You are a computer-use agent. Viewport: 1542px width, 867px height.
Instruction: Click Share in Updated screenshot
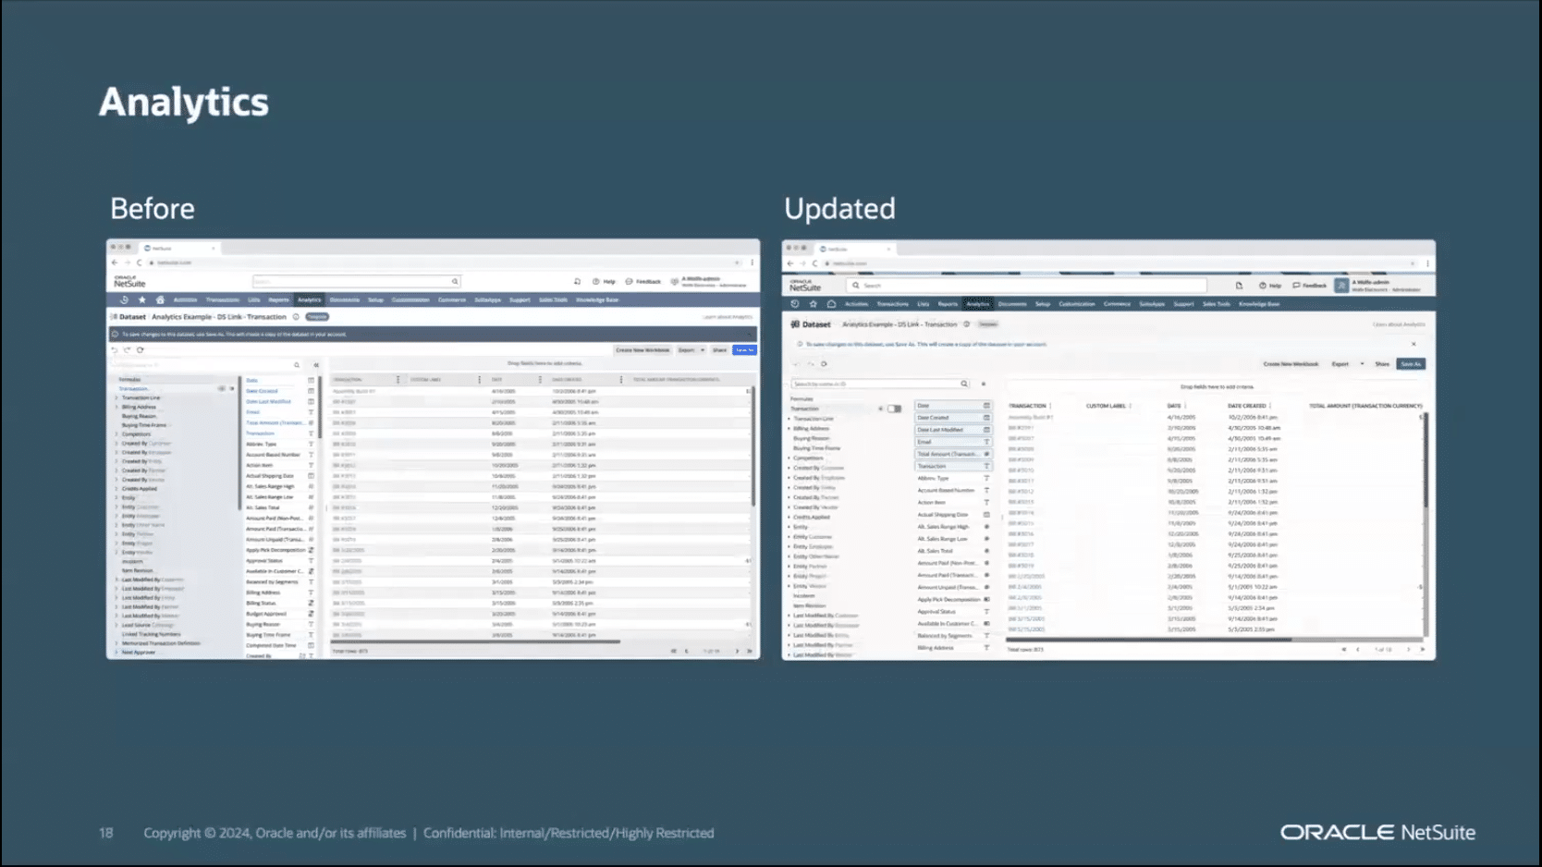(1382, 364)
